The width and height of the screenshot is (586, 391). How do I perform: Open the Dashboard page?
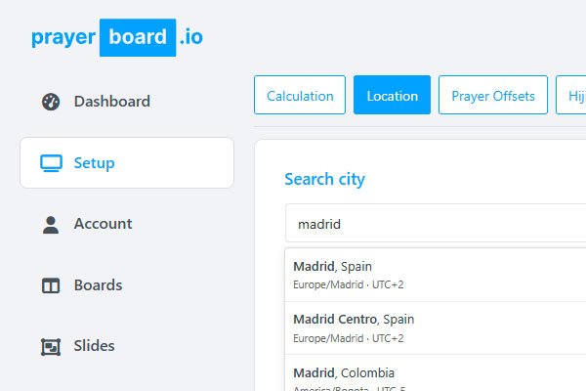[x=112, y=102]
